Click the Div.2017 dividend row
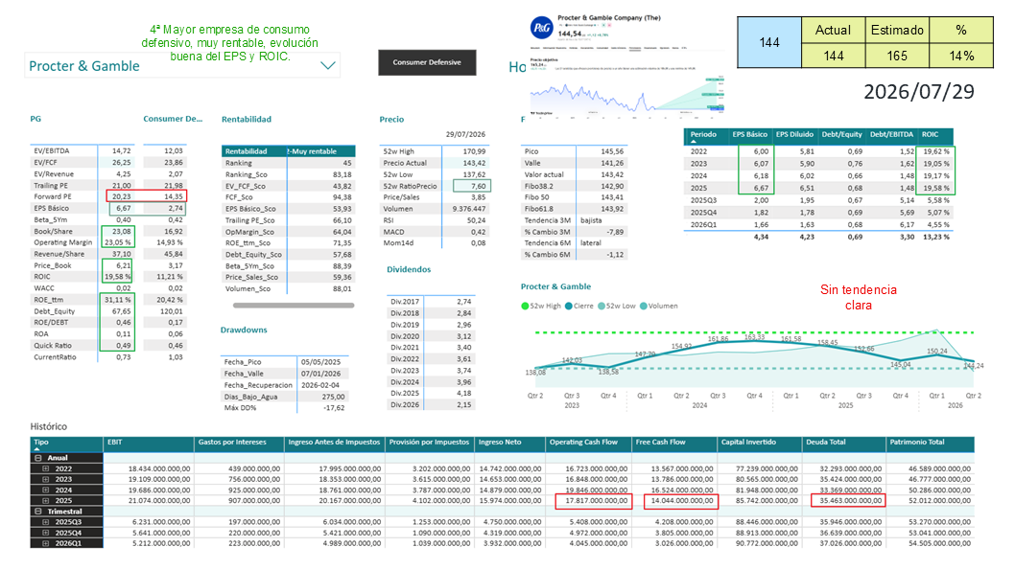Viewport: 1015px width, 570px height. click(431, 302)
